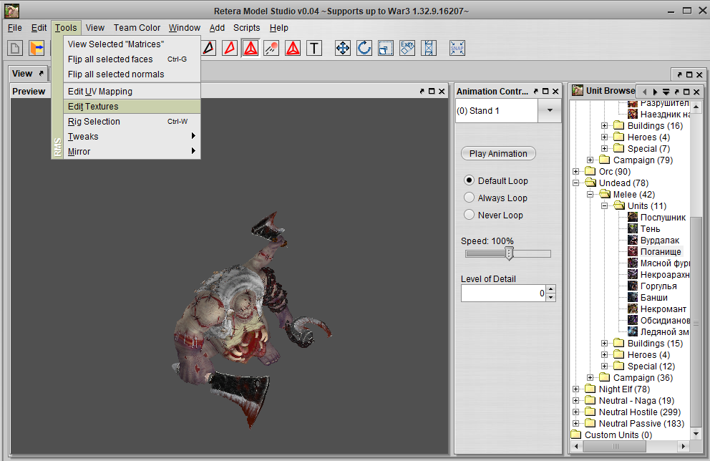
Task: Select the Move tool with four arrows
Action: 343,48
